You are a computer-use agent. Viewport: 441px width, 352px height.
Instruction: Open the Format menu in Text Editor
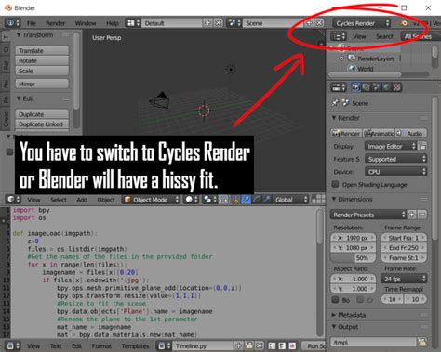[101, 345]
